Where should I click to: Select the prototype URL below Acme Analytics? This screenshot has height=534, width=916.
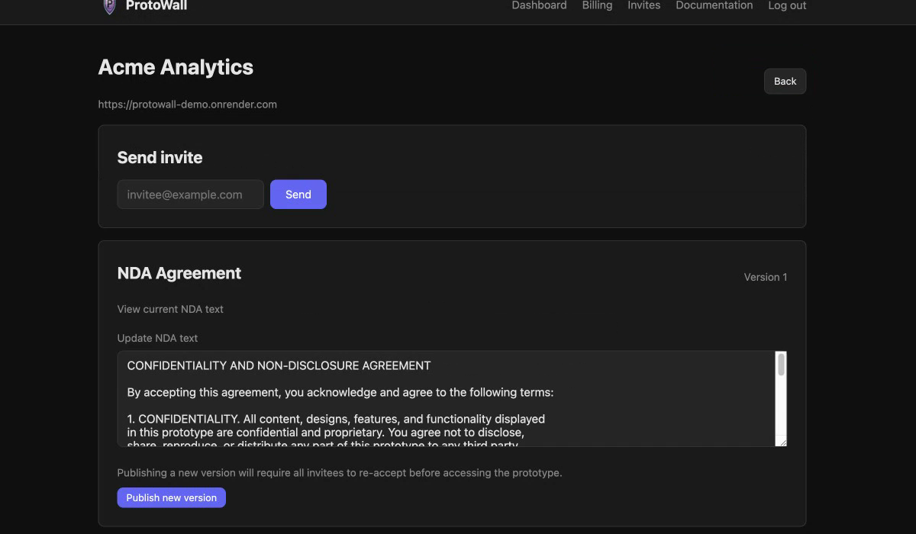[x=187, y=104]
